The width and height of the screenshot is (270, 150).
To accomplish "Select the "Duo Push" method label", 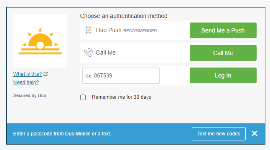I will [109, 30].
